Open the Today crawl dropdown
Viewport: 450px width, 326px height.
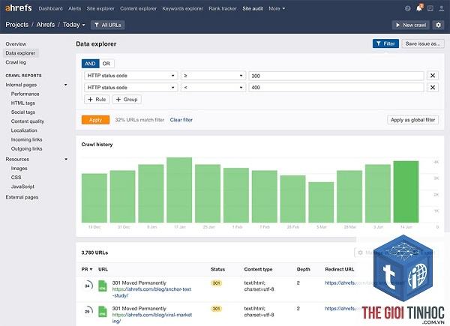click(x=74, y=25)
